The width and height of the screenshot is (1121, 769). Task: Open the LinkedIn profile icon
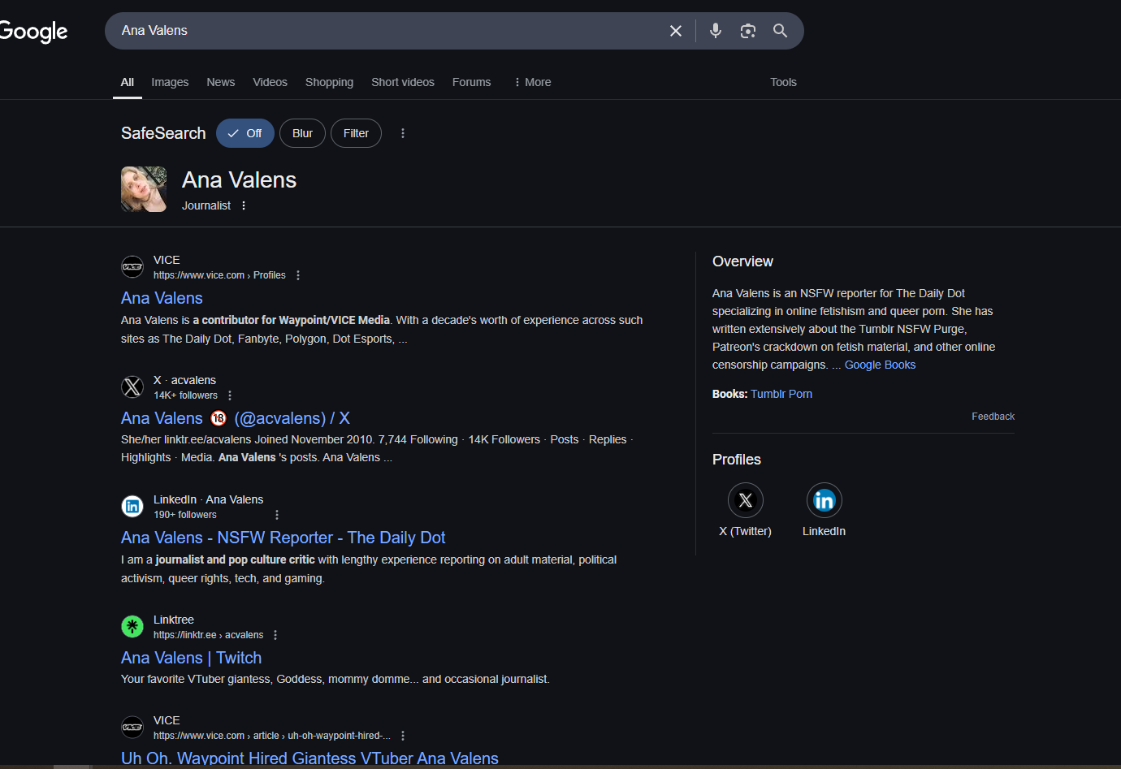825,500
